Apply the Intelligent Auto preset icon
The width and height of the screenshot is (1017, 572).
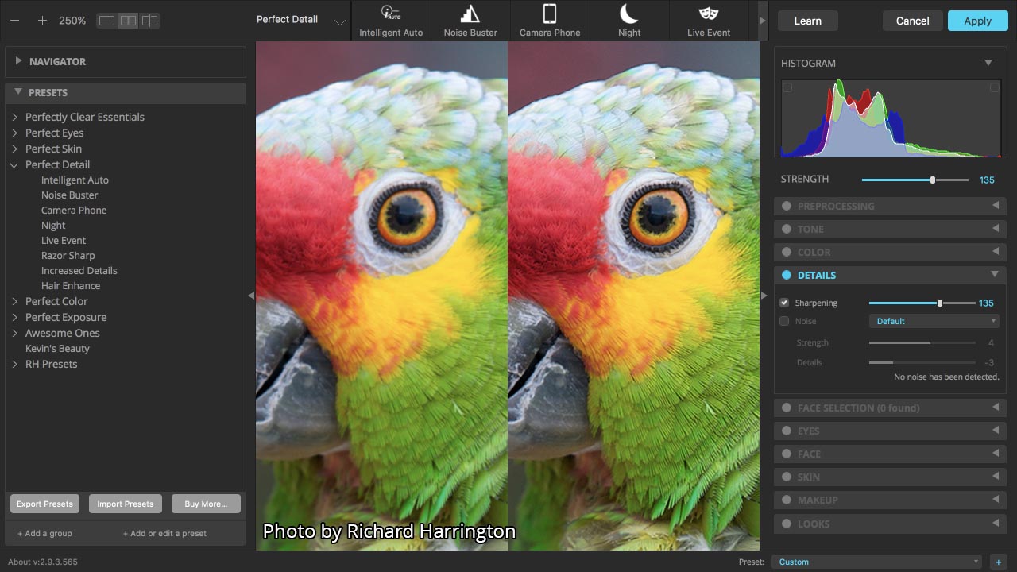point(391,14)
